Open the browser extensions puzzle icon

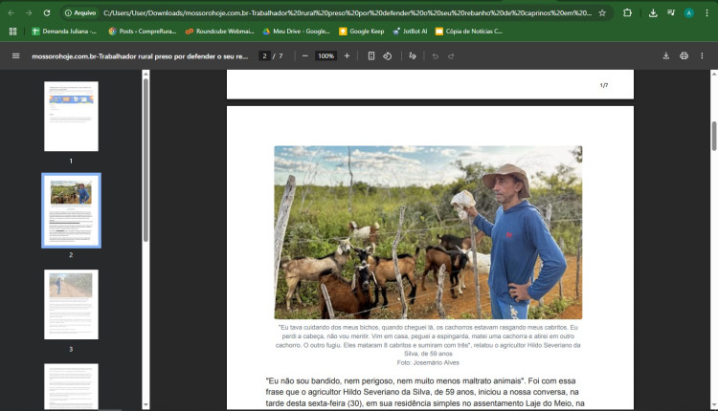[x=627, y=13]
